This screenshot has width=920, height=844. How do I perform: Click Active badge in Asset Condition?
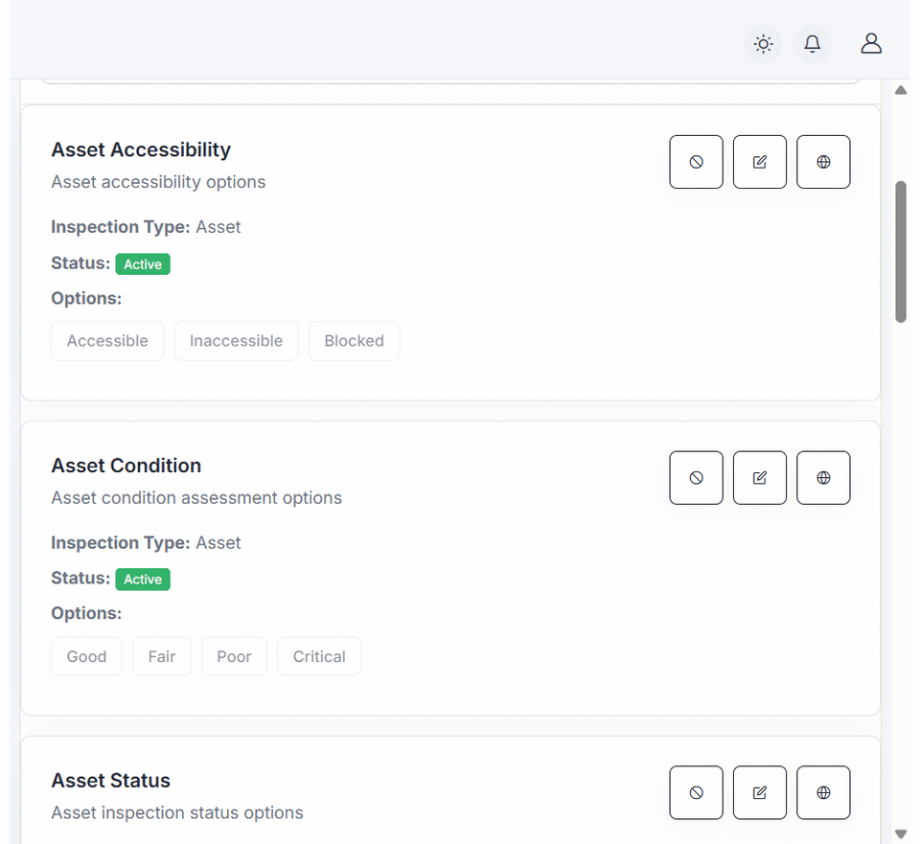143,580
